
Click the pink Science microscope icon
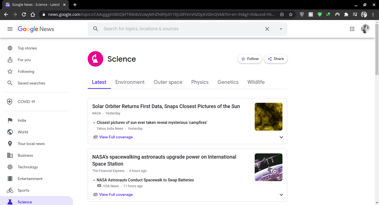(95, 59)
